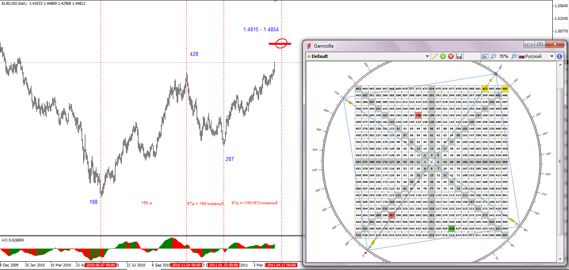
Task: Open the blue info icon
Action: (x=559, y=56)
